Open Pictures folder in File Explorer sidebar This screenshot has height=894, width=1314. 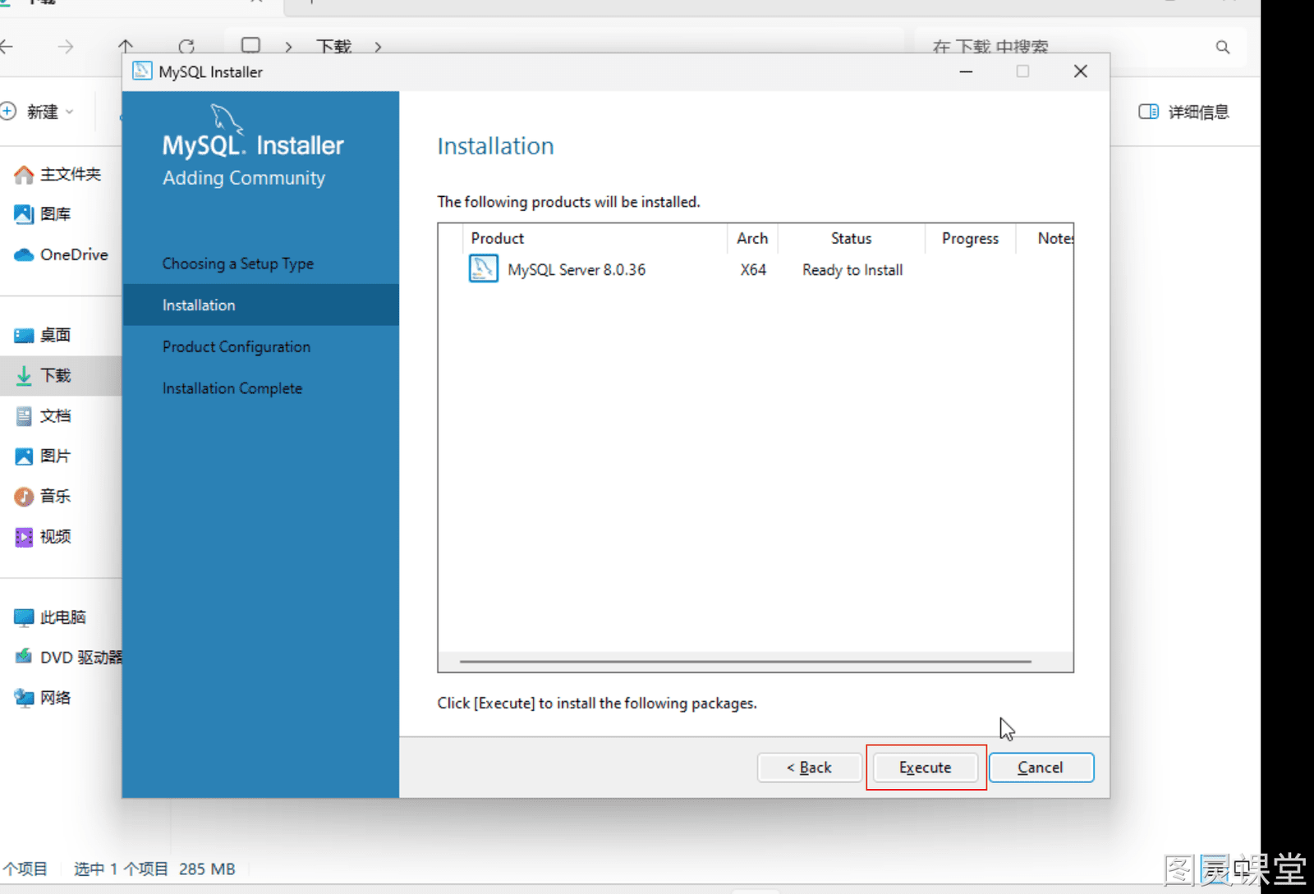[x=56, y=456]
